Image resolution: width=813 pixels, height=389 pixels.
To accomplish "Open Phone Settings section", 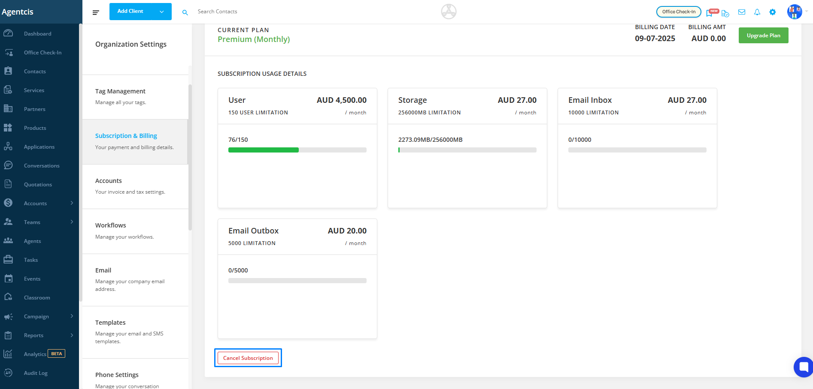I will click(x=135, y=374).
